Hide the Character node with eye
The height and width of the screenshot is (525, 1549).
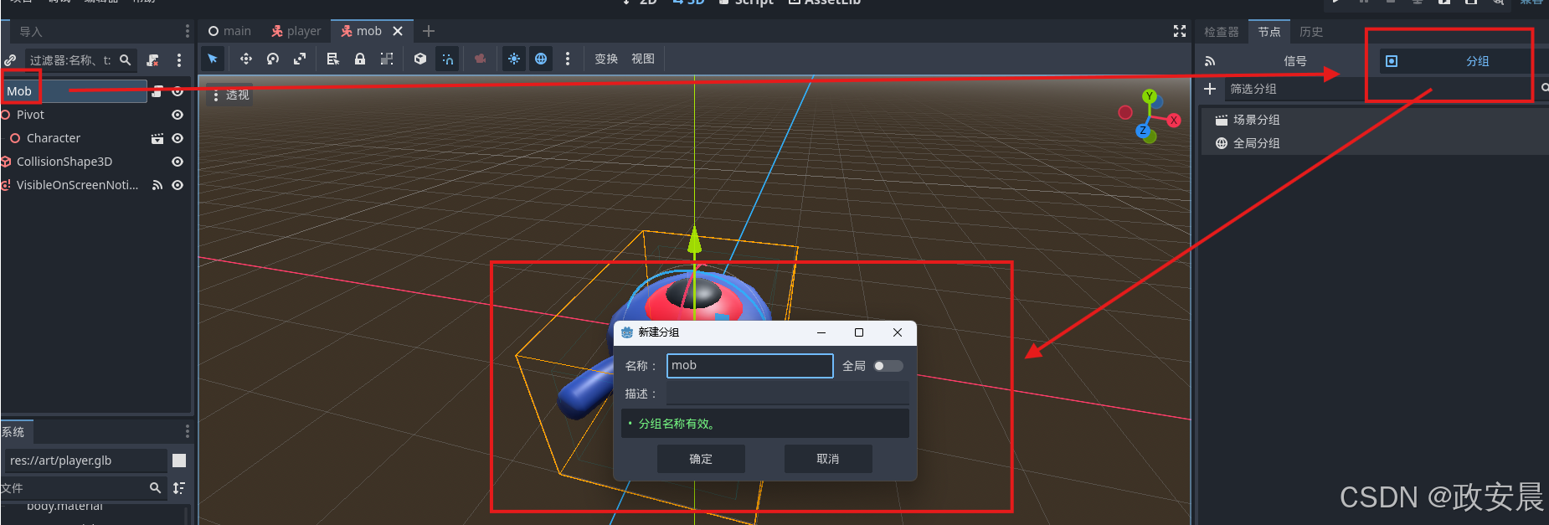point(178,138)
